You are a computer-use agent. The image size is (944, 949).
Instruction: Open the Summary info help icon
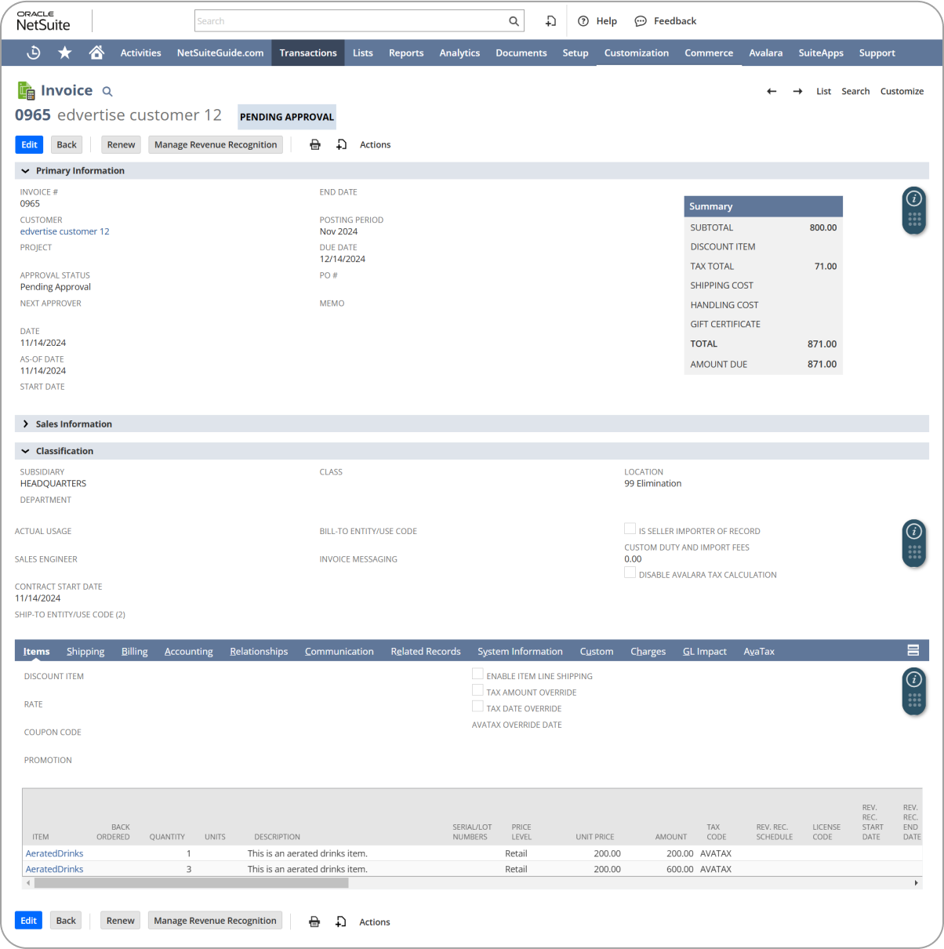914,199
